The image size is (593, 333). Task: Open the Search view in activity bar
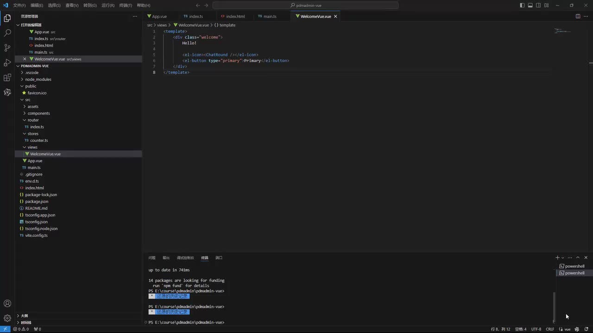tap(7, 33)
